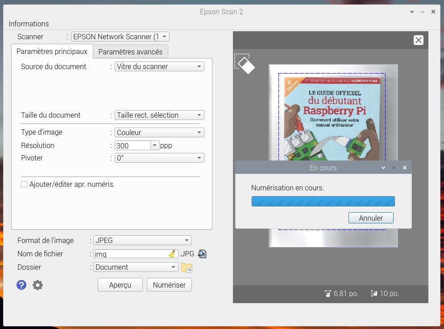Viewport: 444px width, 329px height.
Task: Click the ppp unit label
Action: point(166,146)
